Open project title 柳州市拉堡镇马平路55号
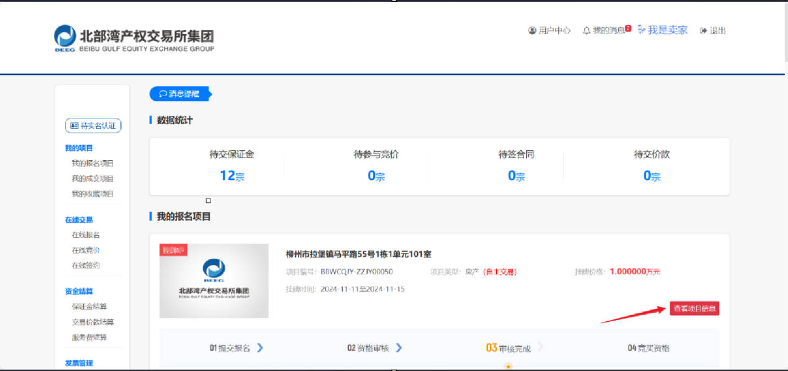788x371 pixels. pos(358,254)
